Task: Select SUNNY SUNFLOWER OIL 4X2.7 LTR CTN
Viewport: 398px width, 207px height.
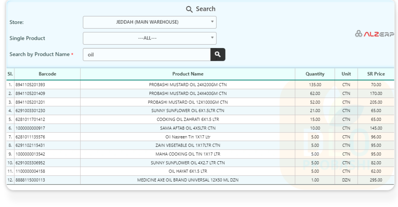Action: tap(188, 163)
